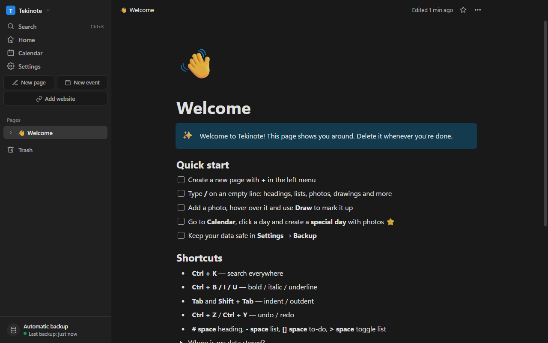
Task: Click the blue Tekinote workspace logo
Action: (11, 11)
